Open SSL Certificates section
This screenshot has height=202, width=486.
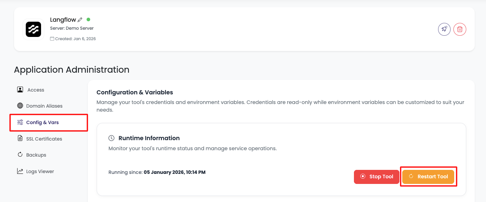[39, 139]
